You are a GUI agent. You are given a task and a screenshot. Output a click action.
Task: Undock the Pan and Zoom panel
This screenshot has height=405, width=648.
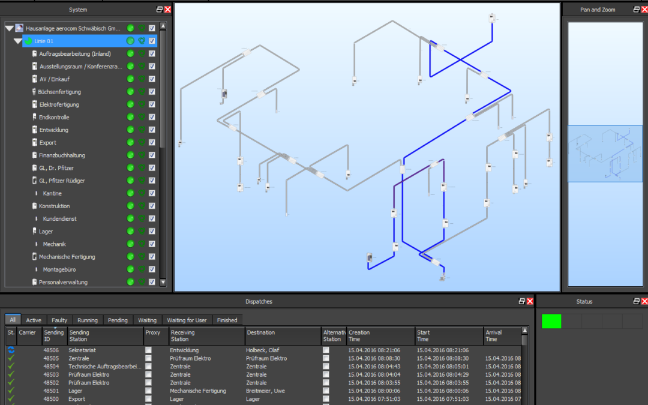click(x=637, y=10)
